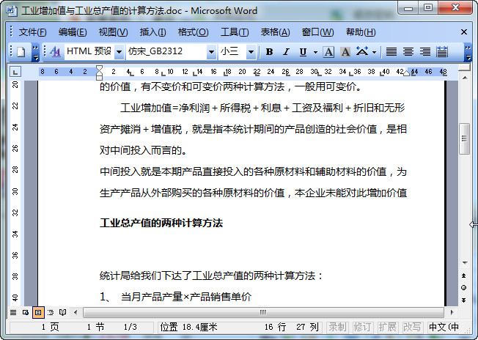Viewport: 478px width, 340px height.
Task: Open the 工具(T) menu
Action: click(x=235, y=32)
